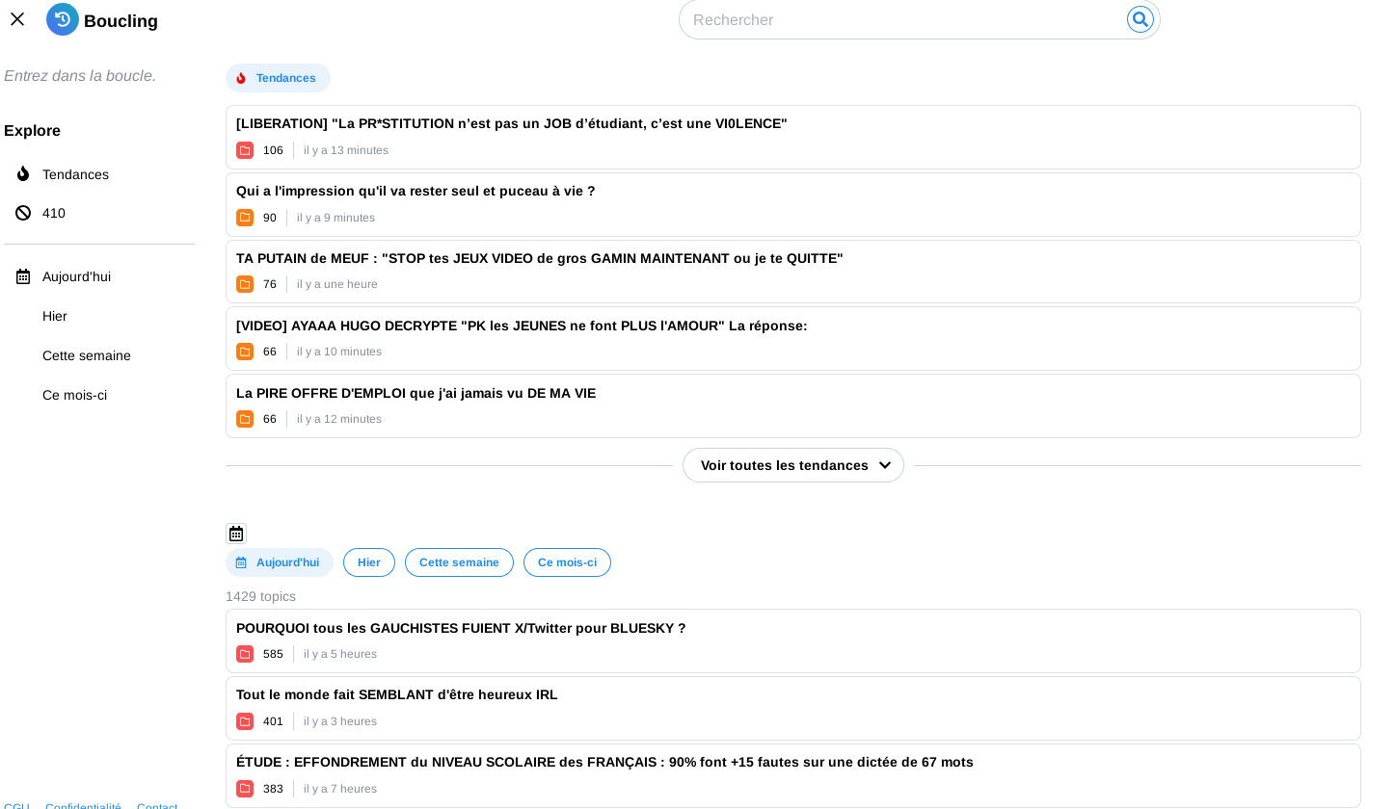Select the Hier filter pill
This screenshot has width=1395, height=809.
(368, 562)
